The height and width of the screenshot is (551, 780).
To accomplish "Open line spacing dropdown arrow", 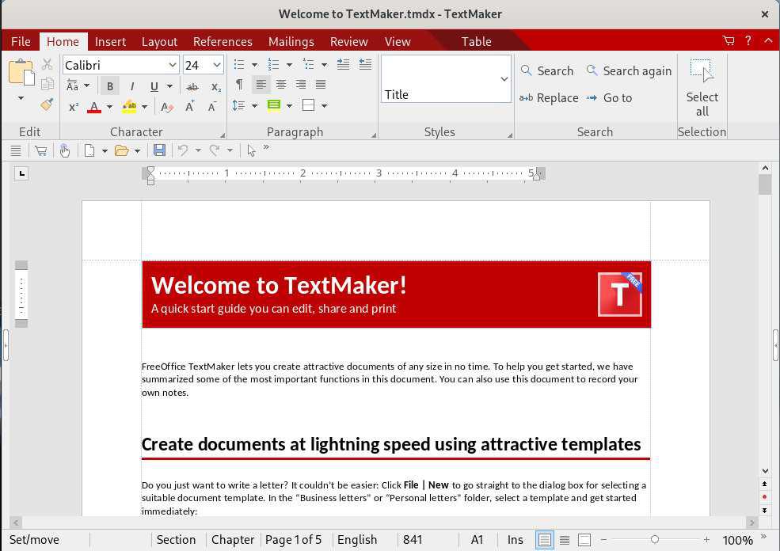I will coord(255,106).
